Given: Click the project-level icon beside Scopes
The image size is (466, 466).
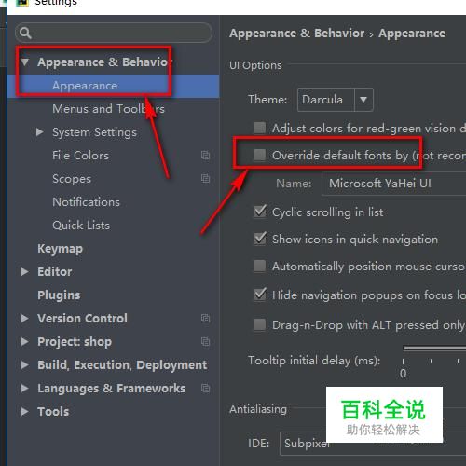Looking at the screenshot, I should (x=205, y=178).
